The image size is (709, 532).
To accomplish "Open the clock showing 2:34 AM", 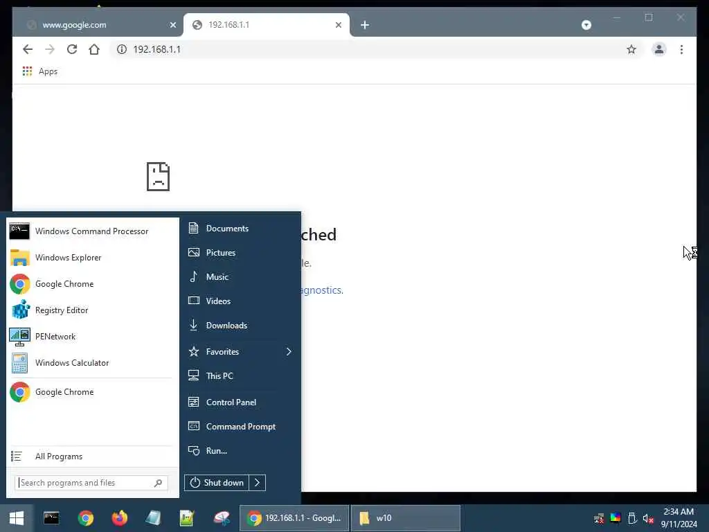I will click(679, 518).
